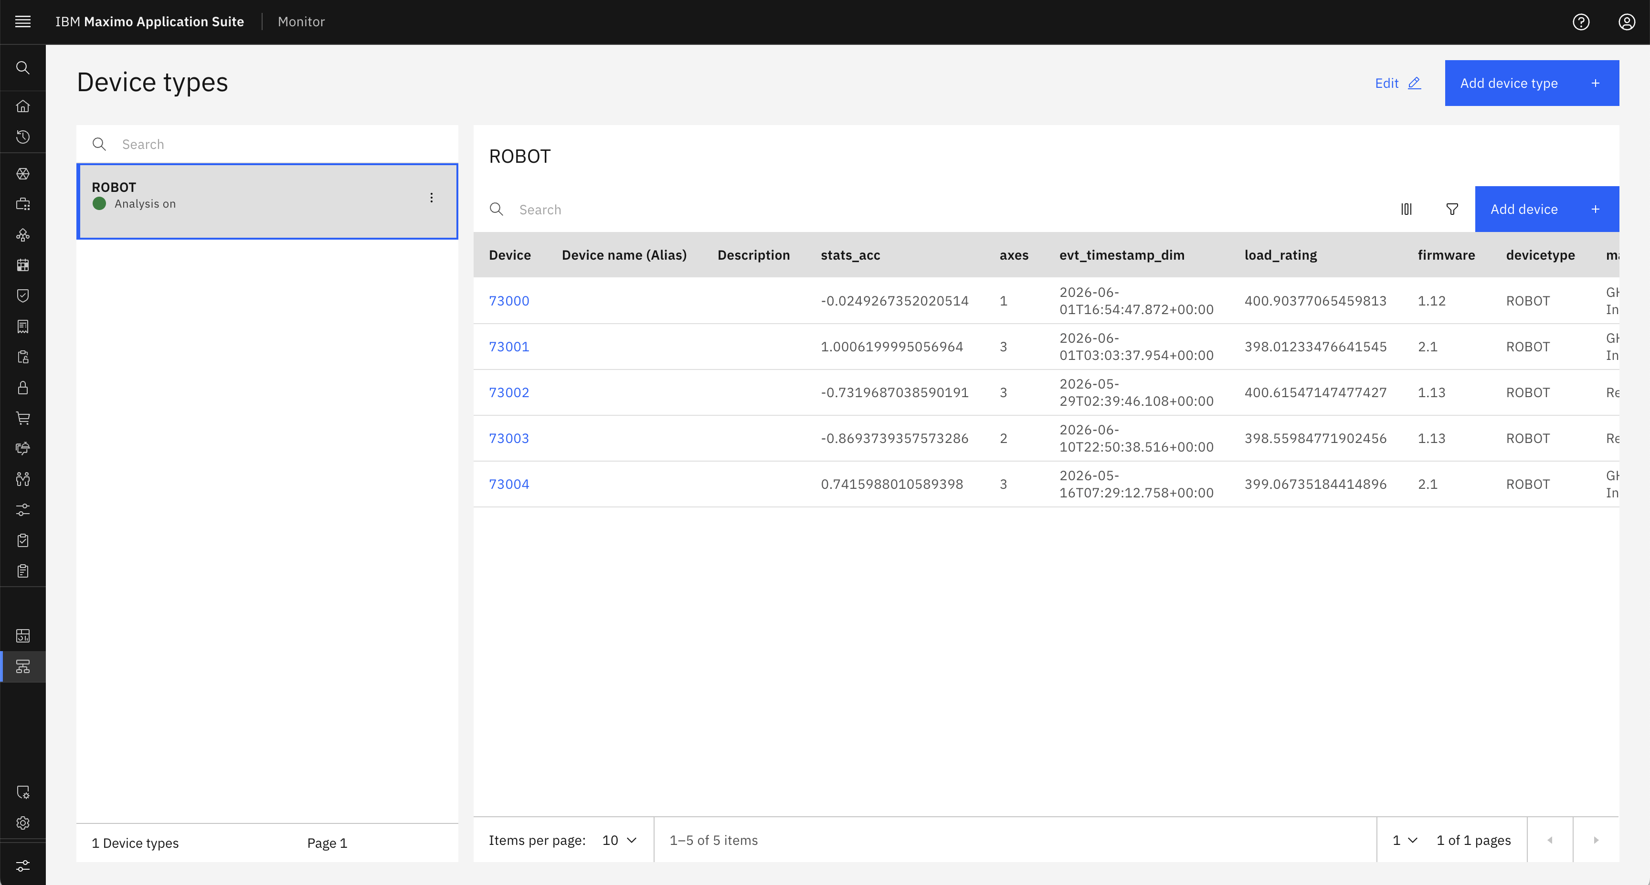The width and height of the screenshot is (1650, 885).
Task: Open the table filter funnel icon
Action: coord(1452,210)
